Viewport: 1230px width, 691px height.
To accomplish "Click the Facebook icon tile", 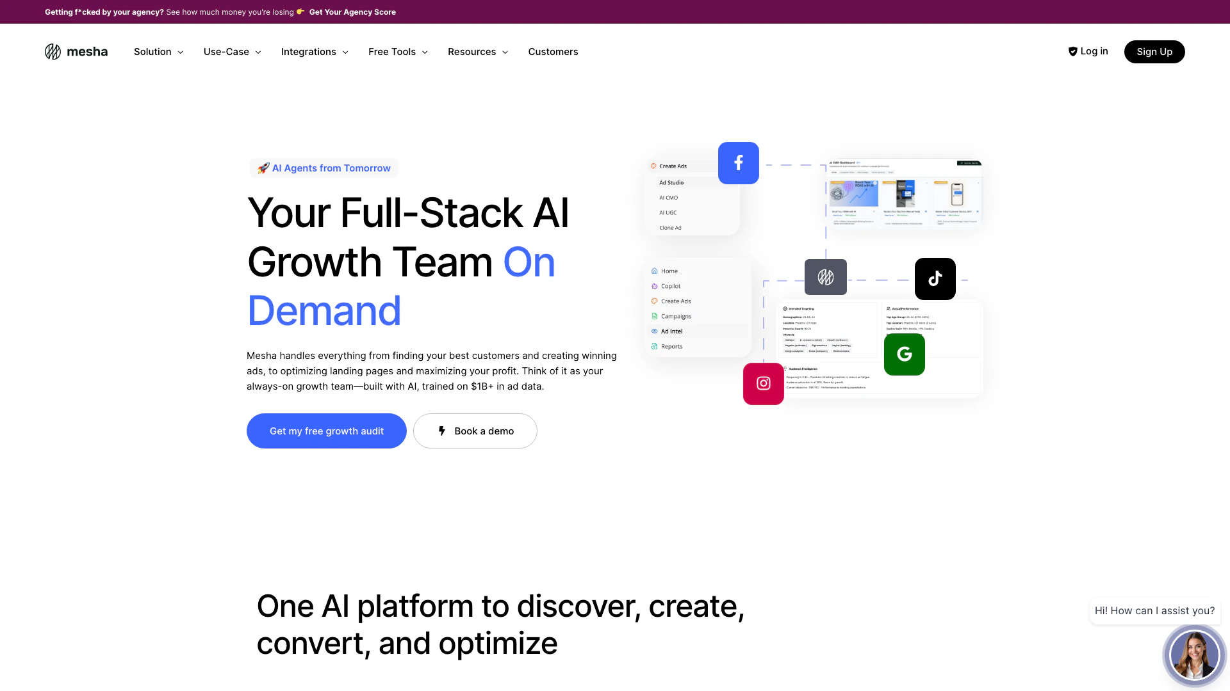I will [738, 163].
